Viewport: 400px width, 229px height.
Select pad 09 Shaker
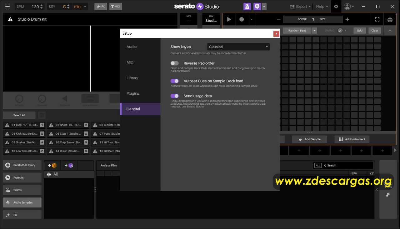point(24,142)
